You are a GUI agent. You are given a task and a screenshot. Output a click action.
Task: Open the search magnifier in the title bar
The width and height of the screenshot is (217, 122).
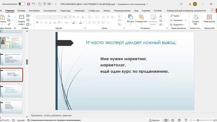[x=181, y=4]
